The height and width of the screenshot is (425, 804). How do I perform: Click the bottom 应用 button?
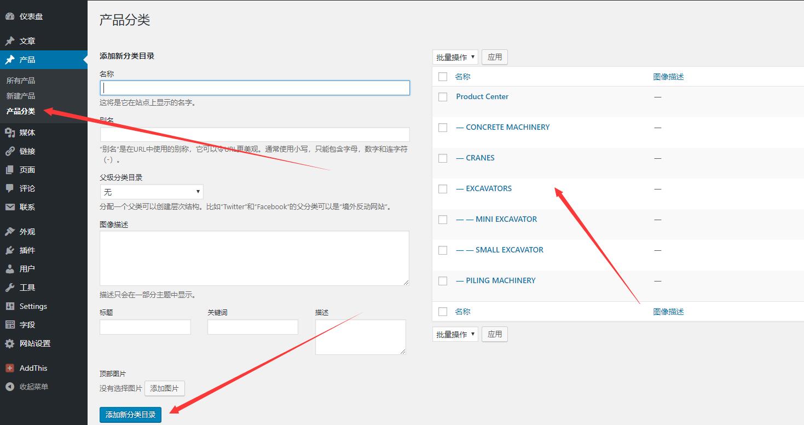tap(495, 334)
